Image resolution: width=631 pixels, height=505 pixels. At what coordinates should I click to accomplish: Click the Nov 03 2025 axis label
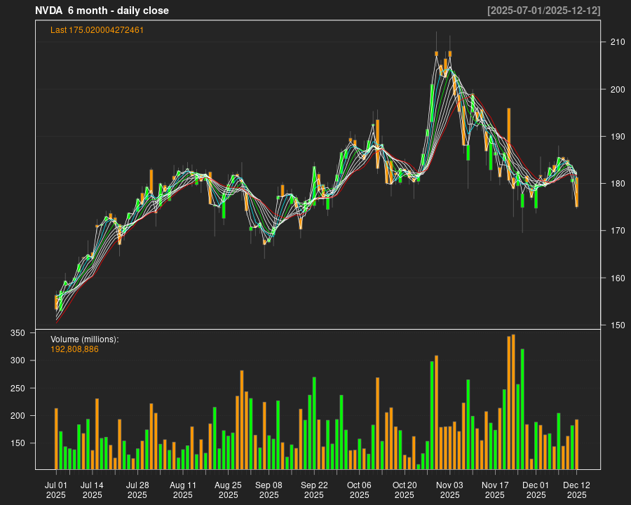coord(449,489)
